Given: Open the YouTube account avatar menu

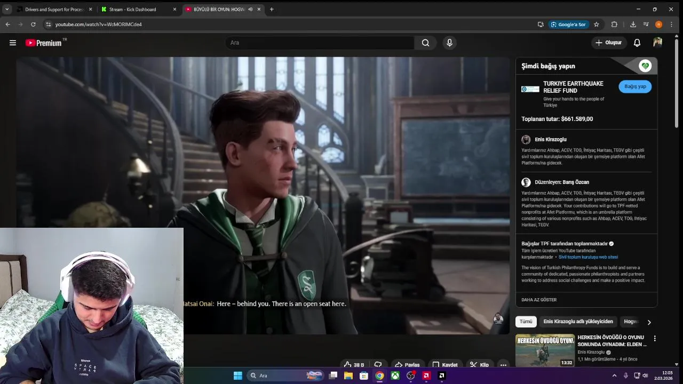Looking at the screenshot, I should 657,43.
